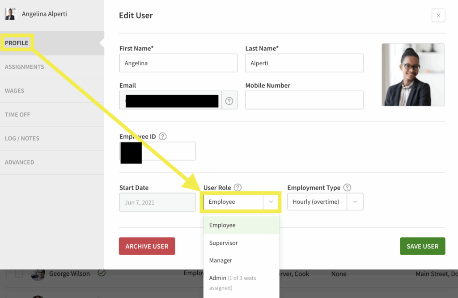
Task: Choose Supervisor from role list
Action: coord(224,243)
